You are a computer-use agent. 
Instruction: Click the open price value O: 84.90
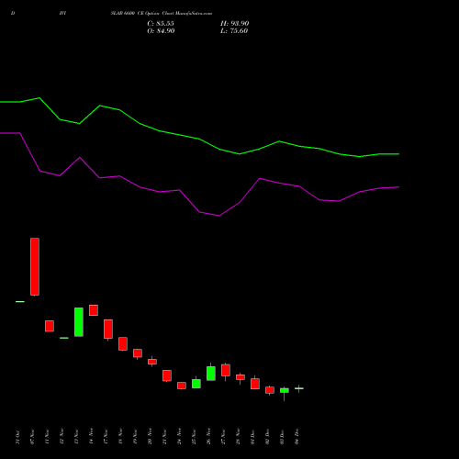[x=161, y=31]
